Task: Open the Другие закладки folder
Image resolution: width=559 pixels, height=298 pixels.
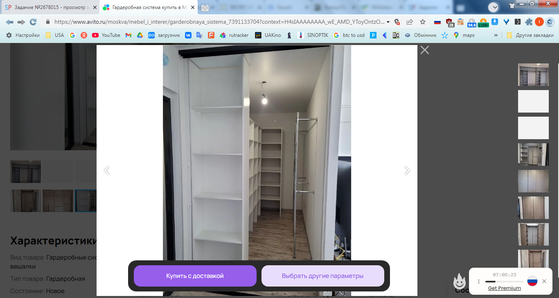Action: pyautogui.click(x=530, y=35)
